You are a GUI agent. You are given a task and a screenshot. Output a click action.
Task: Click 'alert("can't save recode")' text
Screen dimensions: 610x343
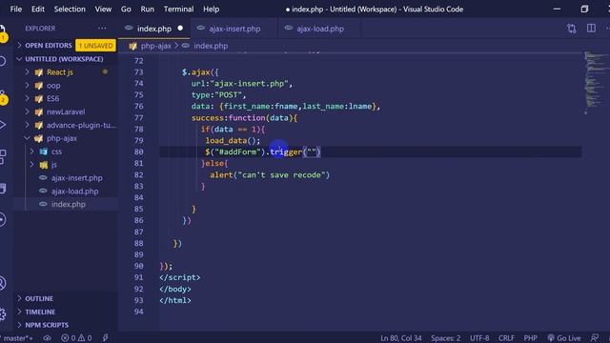(270, 175)
